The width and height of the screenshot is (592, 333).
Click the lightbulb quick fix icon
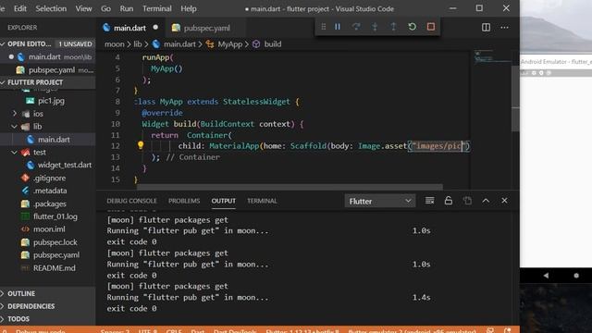[141, 145]
